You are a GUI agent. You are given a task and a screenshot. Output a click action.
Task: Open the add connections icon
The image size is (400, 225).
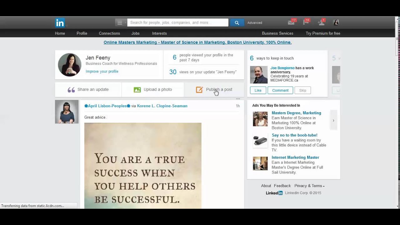(321, 22)
